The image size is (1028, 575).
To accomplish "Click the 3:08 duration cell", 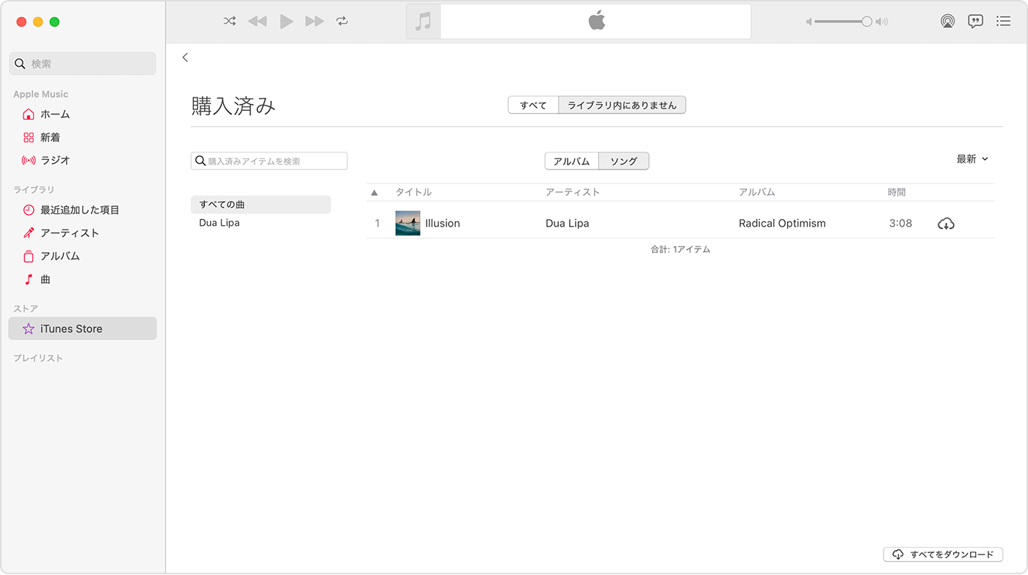I will (x=900, y=223).
